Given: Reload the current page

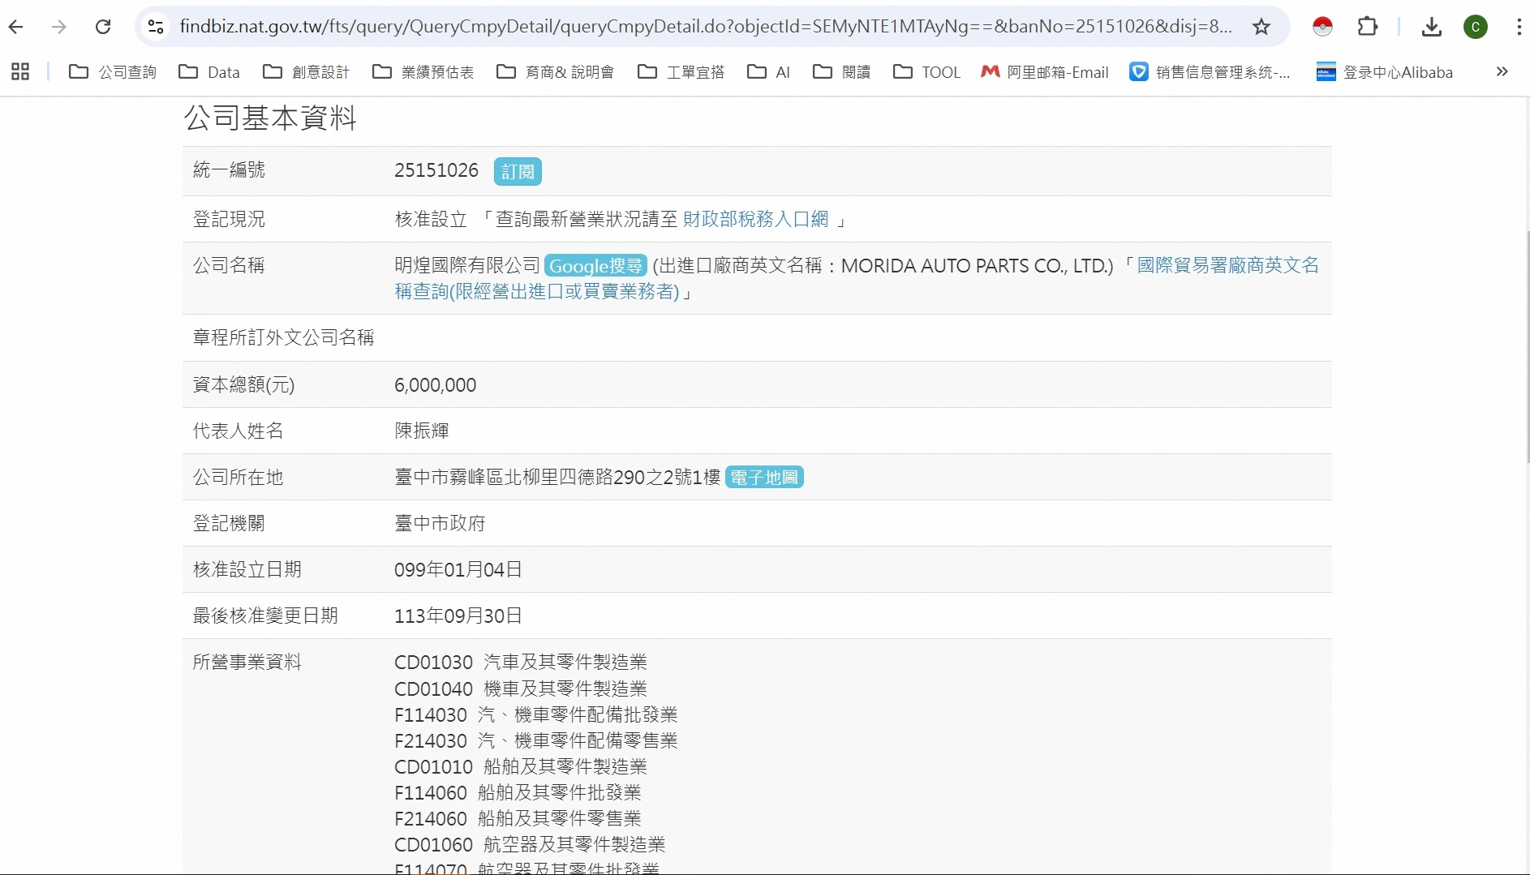Looking at the screenshot, I should coord(103,27).
